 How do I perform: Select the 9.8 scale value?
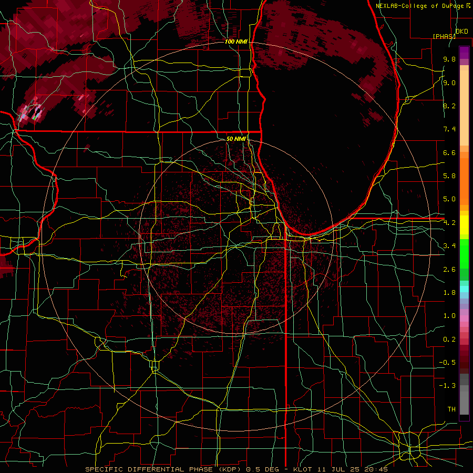(x=449, y=59)
